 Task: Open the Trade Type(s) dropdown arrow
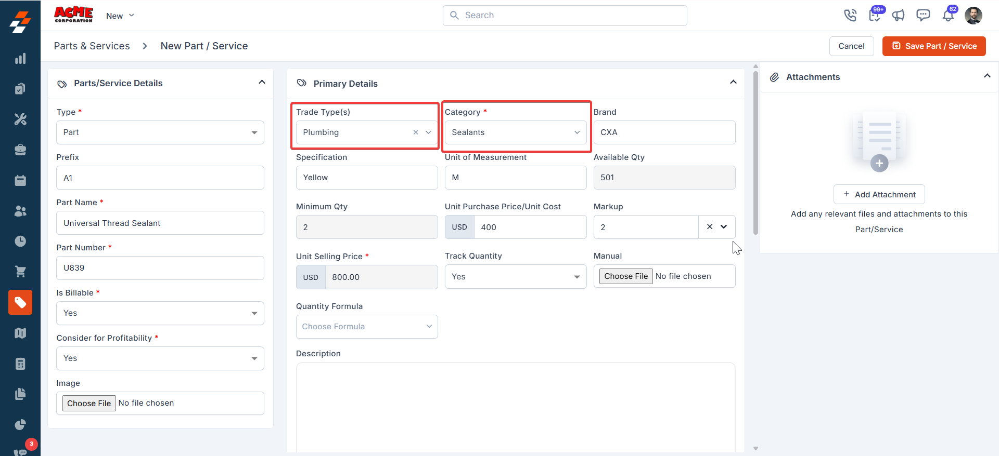tap(428, 132)
